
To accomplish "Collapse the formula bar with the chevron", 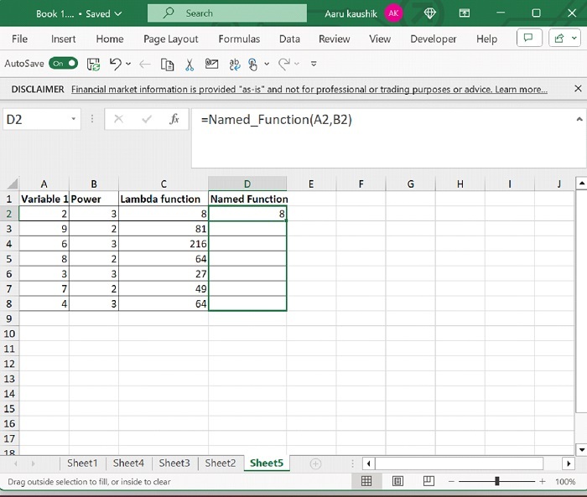I will point(578,120).
